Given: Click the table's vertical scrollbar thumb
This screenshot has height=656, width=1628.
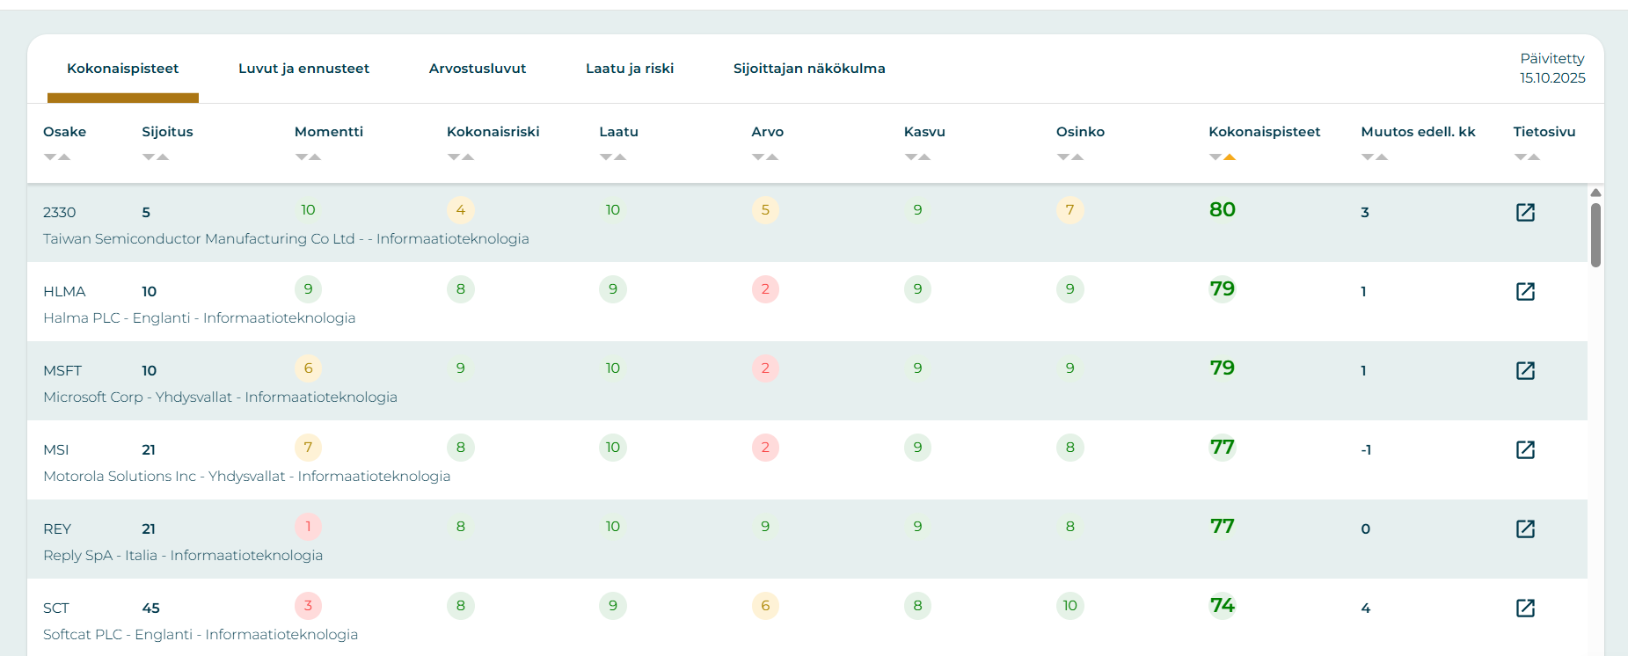Looking at the screenshot, I should pyautogui.click(x=1595, y=234).
